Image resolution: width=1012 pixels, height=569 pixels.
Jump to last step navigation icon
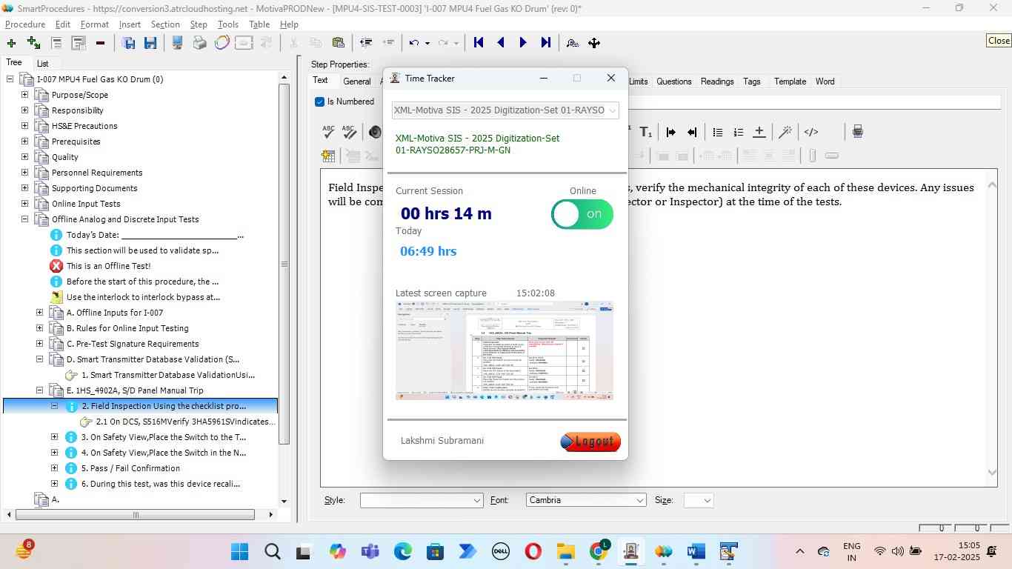coord(545,43)
